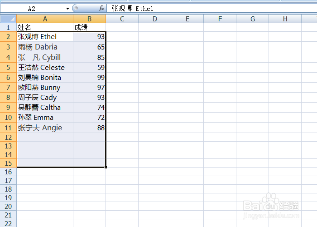Click the 姓名 header cell
The width and height of the screenshot is (317, 227).
[45, 27]
